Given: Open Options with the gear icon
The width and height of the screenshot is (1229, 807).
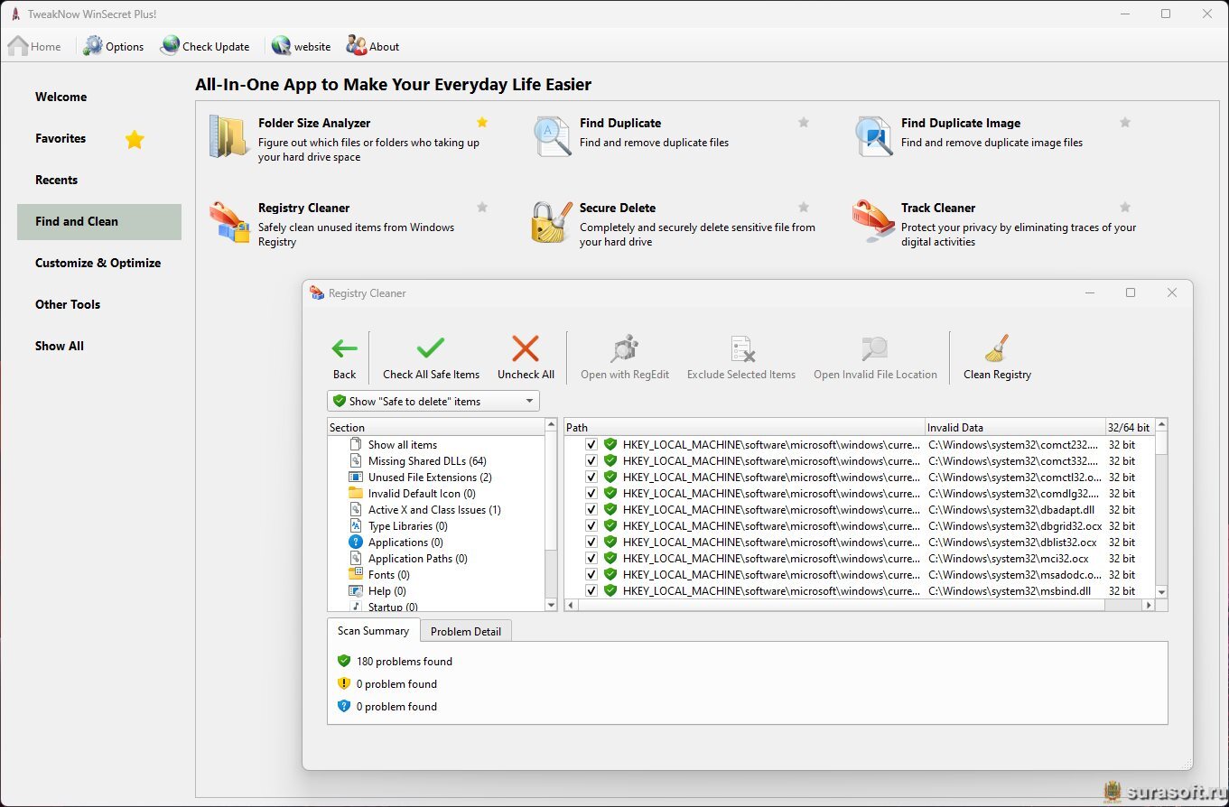Looking at the screenshot, I should pos(93,46).
